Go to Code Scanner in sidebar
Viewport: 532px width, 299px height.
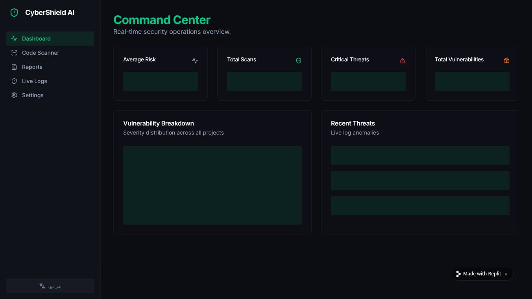point(50,53)
